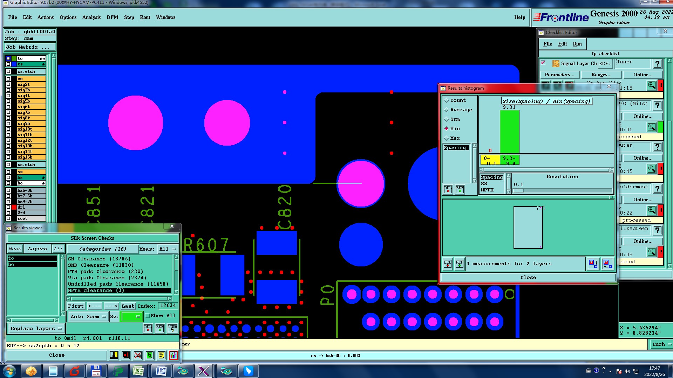Viewport: 673px width, 378px height.
Task: Click the help question mark for Silkscreen
Action: pos(657,230)
